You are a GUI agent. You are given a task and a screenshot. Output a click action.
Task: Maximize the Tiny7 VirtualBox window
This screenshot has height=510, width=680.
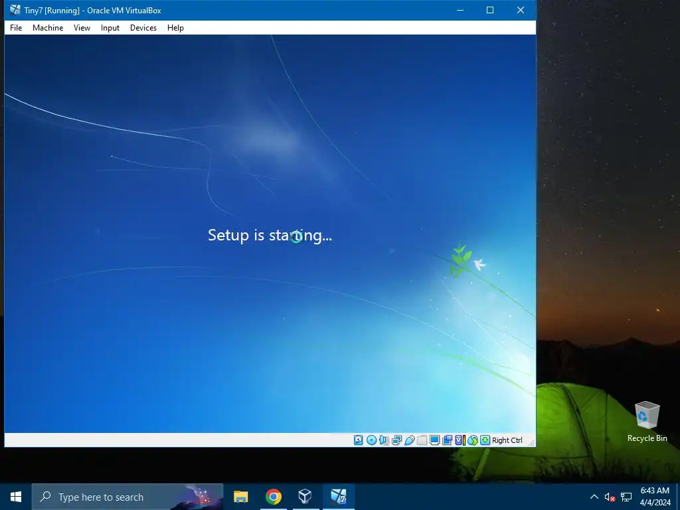490,10
